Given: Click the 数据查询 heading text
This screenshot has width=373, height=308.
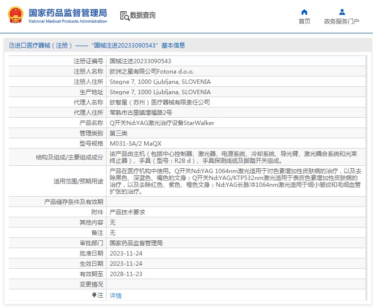Looking at the screenshot, I should [x=142, y=15].
